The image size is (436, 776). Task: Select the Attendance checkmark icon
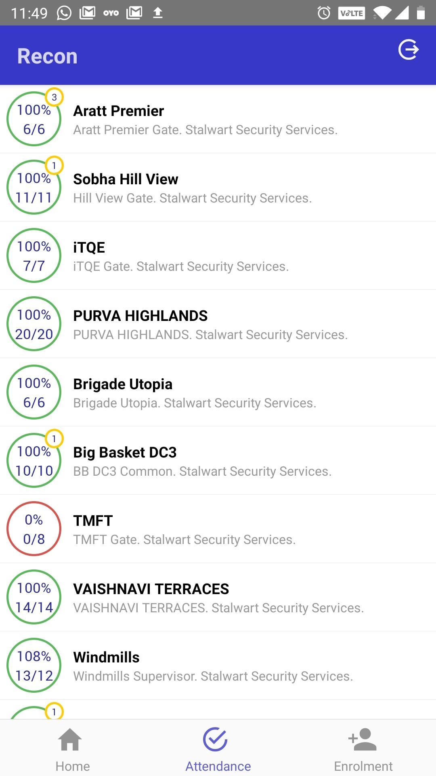[x=215, y=739]
